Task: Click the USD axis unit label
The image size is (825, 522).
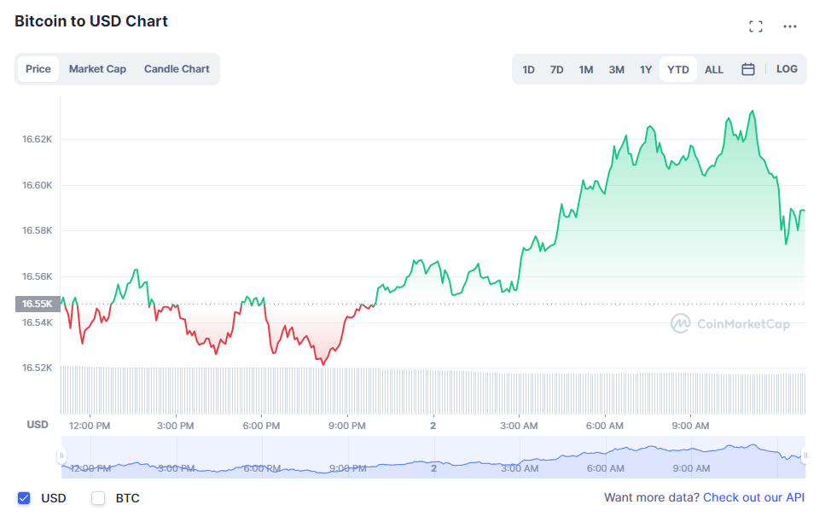Action: (x=38, y=425)
